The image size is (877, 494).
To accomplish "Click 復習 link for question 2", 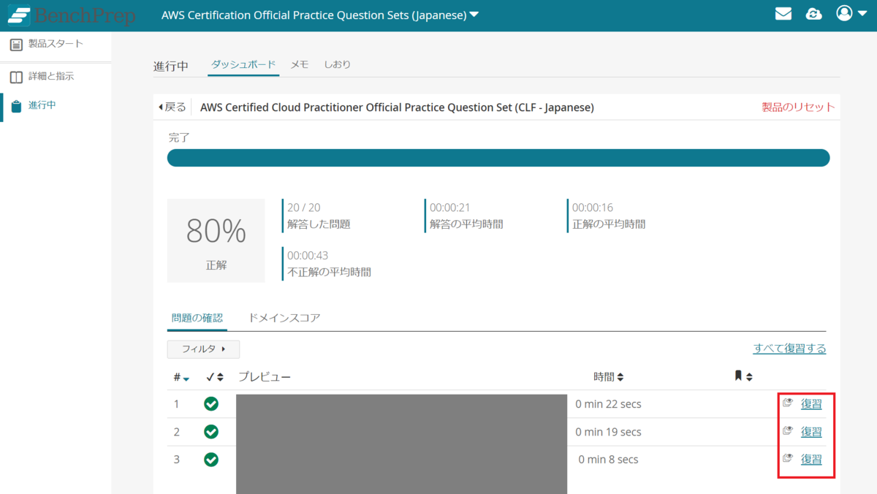I will point(811,432).
